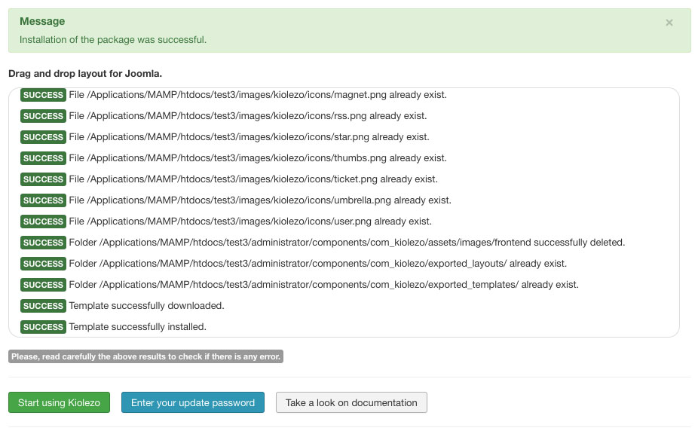Click the SUCCESS badge beside magnet.png
The width and height of the screenshot is (698, 437).
click(43, 95)
